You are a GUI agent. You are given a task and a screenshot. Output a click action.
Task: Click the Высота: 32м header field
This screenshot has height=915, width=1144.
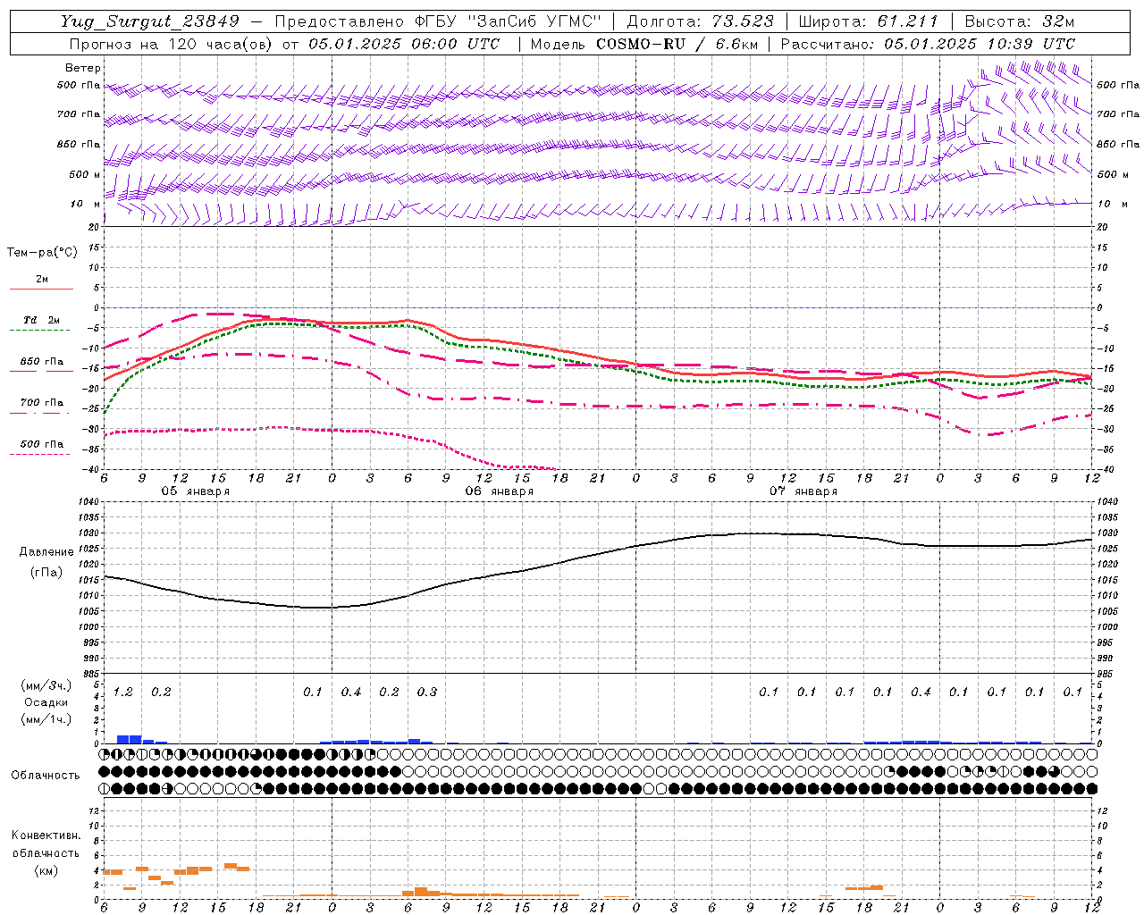click(x=1020, y=22)
